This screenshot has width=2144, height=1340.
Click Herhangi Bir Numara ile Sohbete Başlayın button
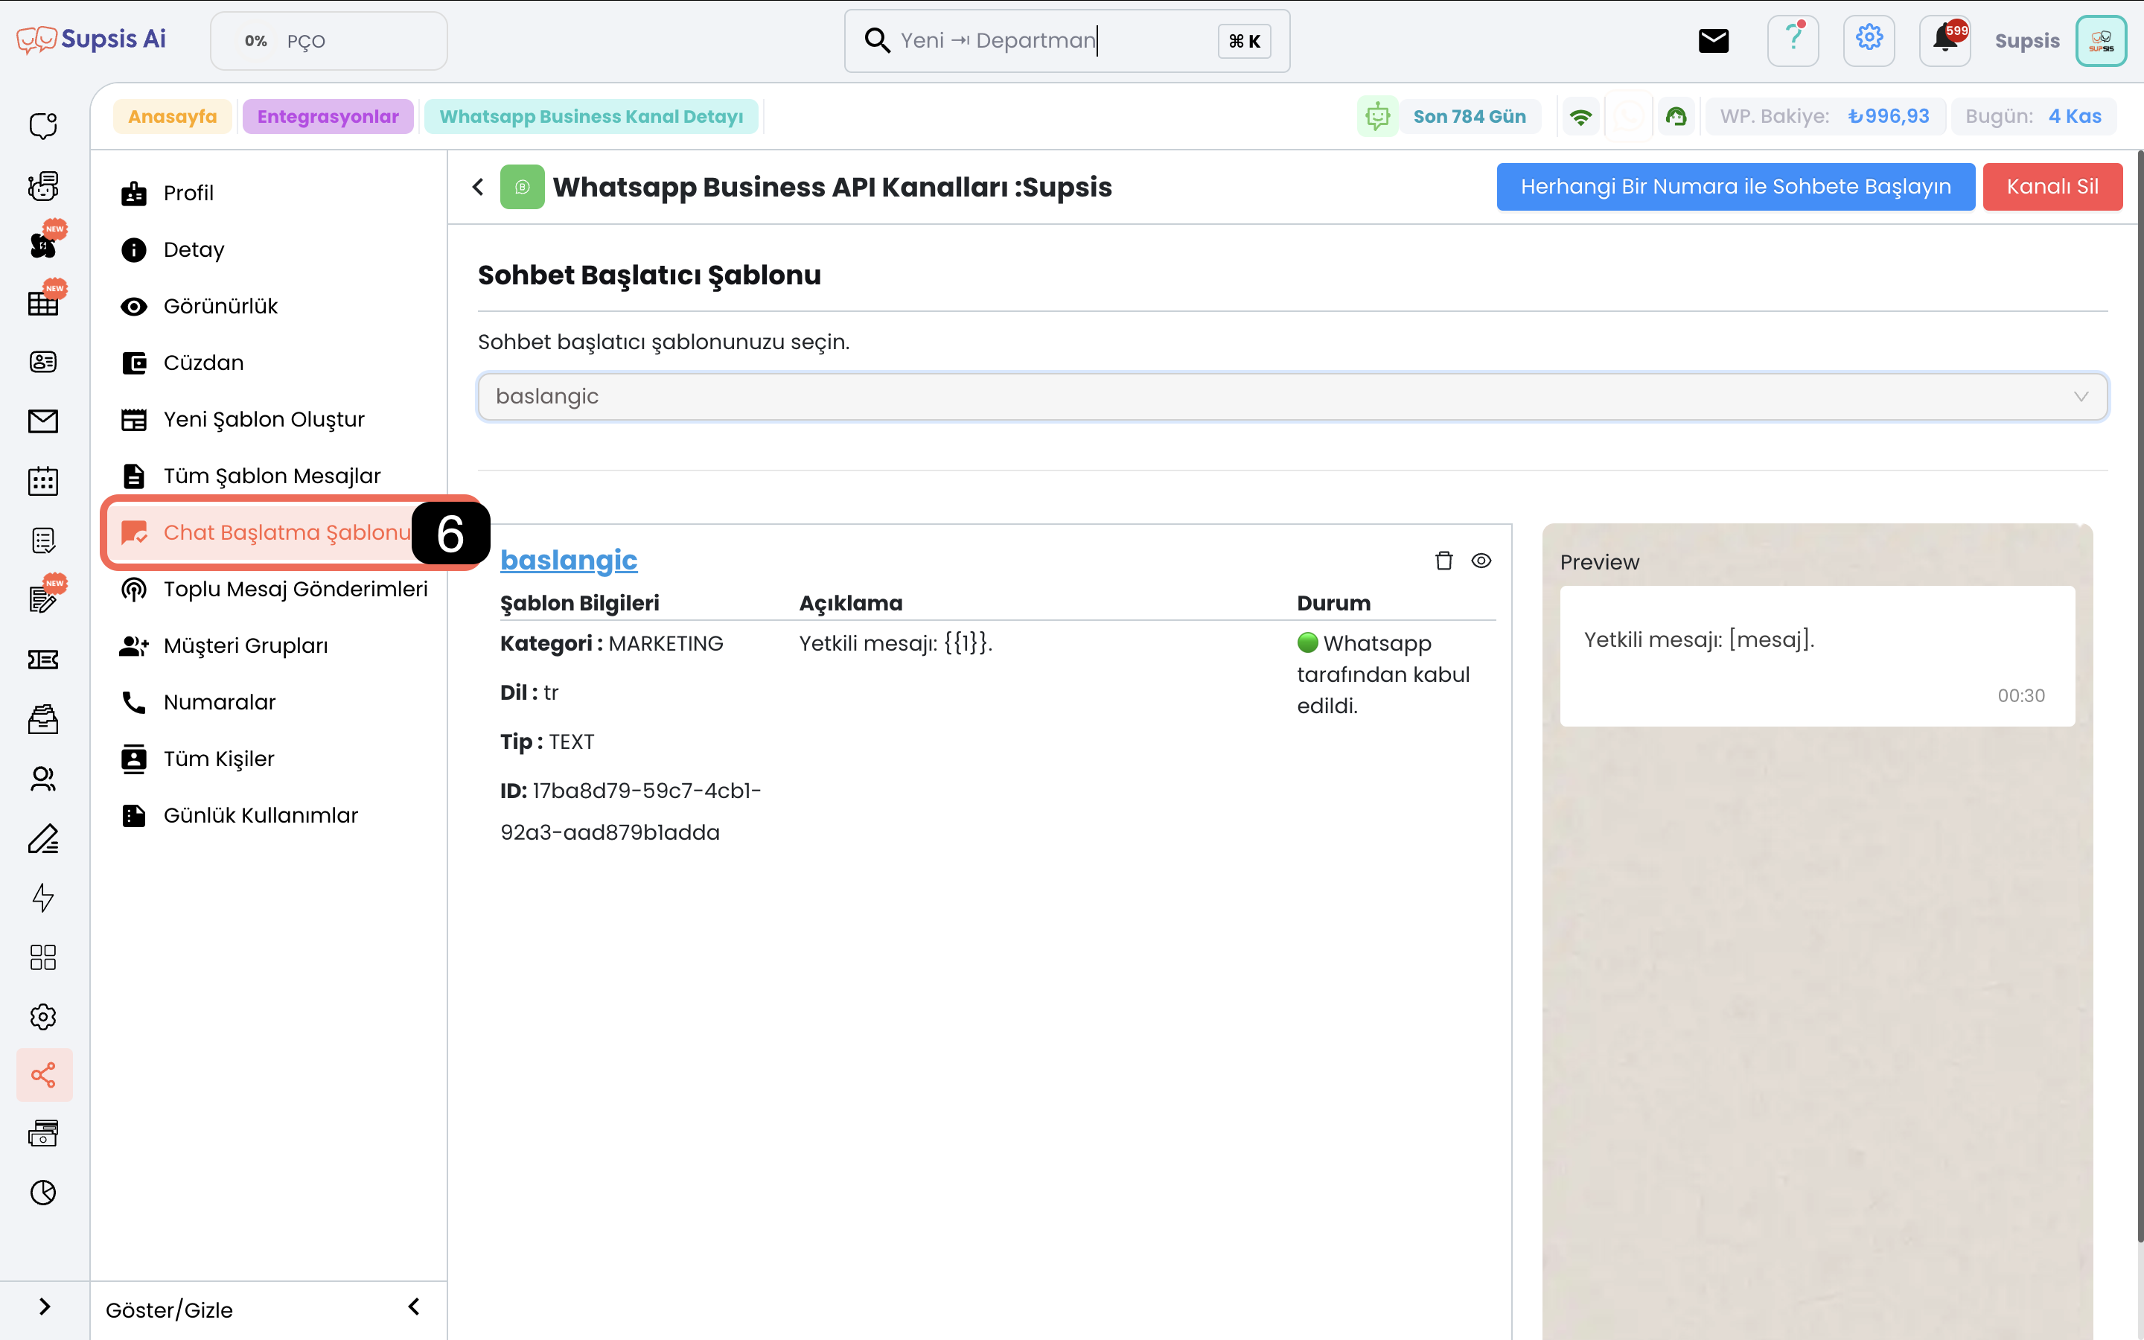[x=1735, y=187]
